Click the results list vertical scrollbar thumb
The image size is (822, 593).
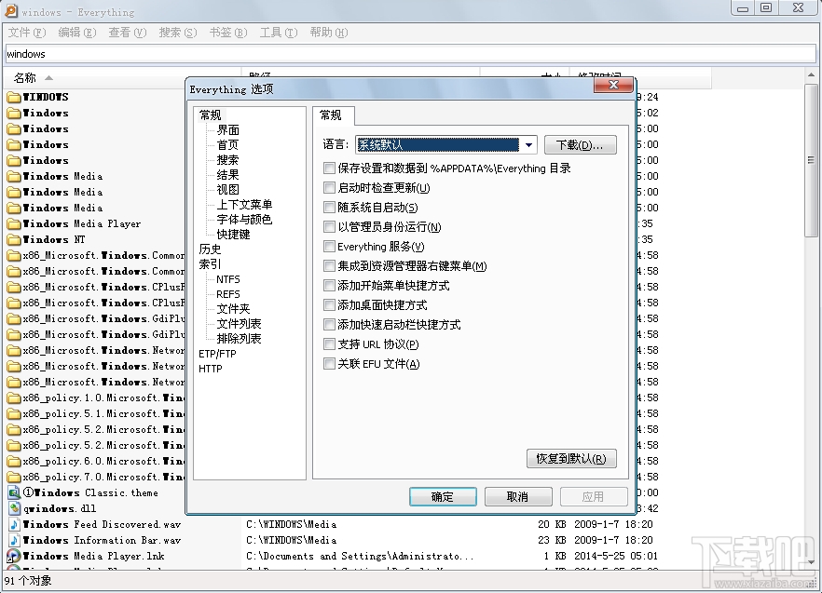pos(811,160)
